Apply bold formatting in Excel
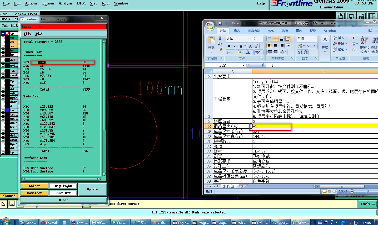 click(x=229, y=46)
